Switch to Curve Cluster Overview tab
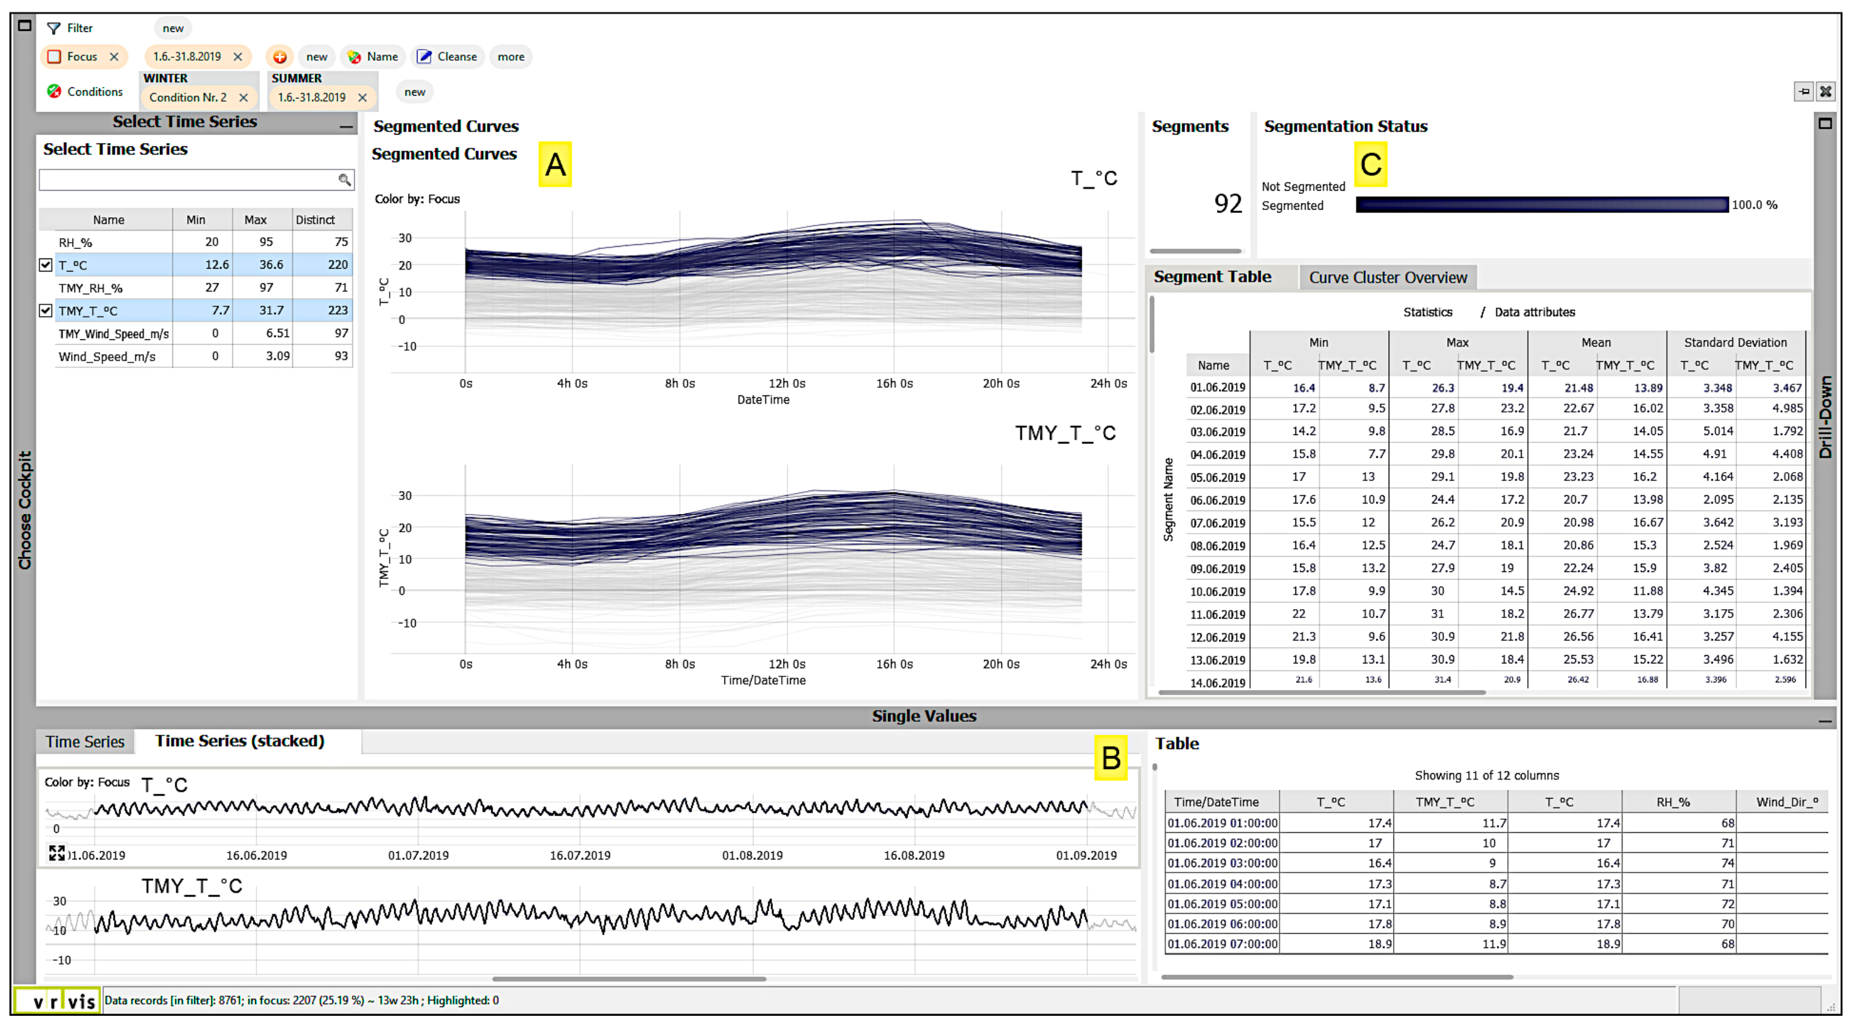1854x1027 pixels. click(x=1387, y=278)
